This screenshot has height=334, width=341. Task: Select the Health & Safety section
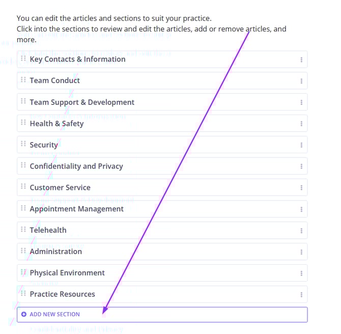pos(56,123)
